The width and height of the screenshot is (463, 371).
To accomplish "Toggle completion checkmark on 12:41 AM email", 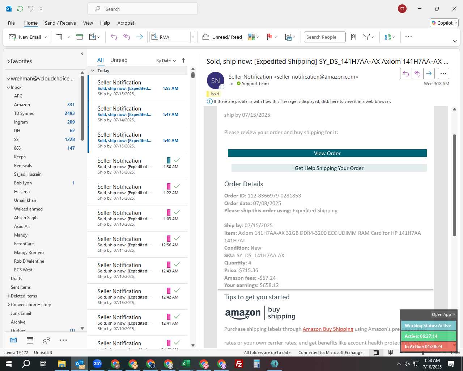I will tap(177, 317).
